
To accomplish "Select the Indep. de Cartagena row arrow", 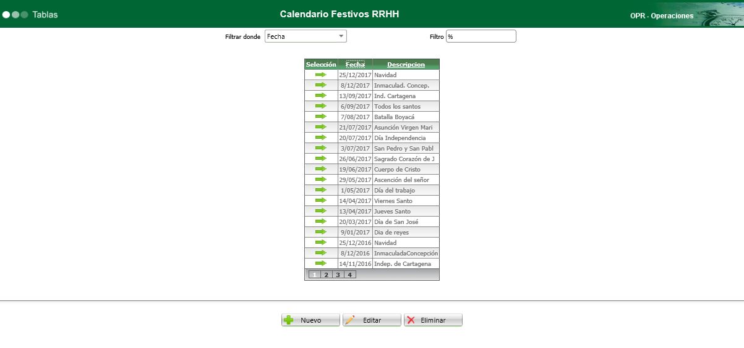I will [x=320, y=263].
